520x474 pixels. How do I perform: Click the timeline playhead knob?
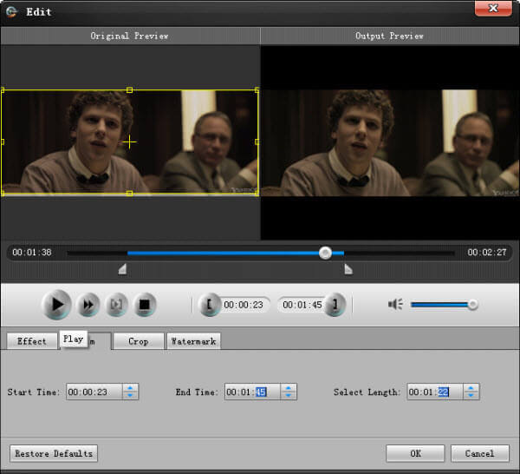(x=325, y=253)
